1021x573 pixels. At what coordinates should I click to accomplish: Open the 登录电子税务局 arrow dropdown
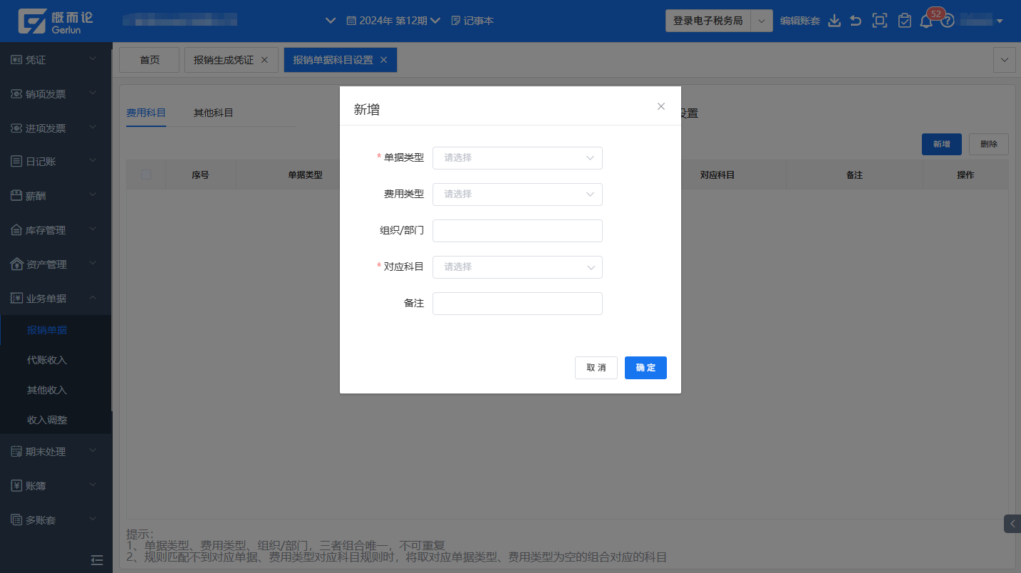761,21
